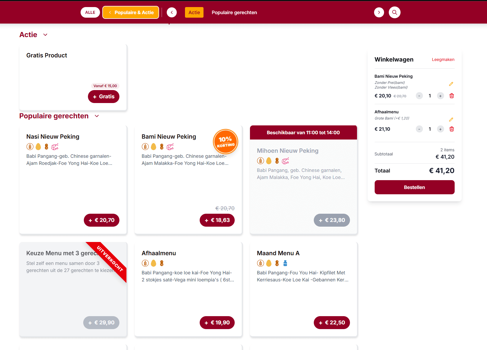487x350 pixels.
Task: Open the Maand Menu A card
Action: pyautogui.click(x=303, y=289)
